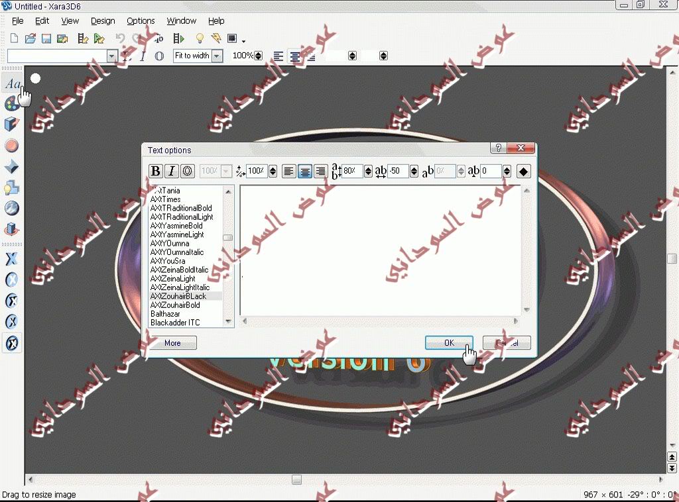Adjust the 80% line spacing stepper
The width and height of the screenshot is (679, 502).
(368, 172)
